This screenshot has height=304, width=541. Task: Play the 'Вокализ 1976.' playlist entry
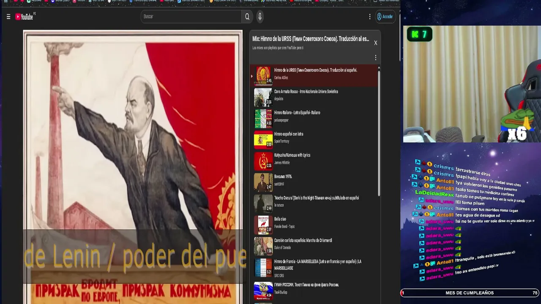click(283, 176)
